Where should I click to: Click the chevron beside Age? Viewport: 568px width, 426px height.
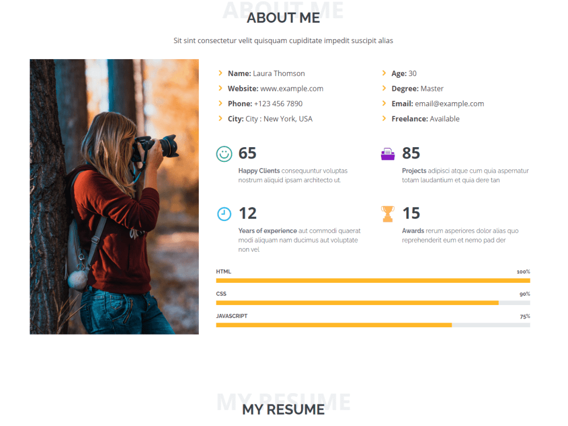[x=384, y=73]
